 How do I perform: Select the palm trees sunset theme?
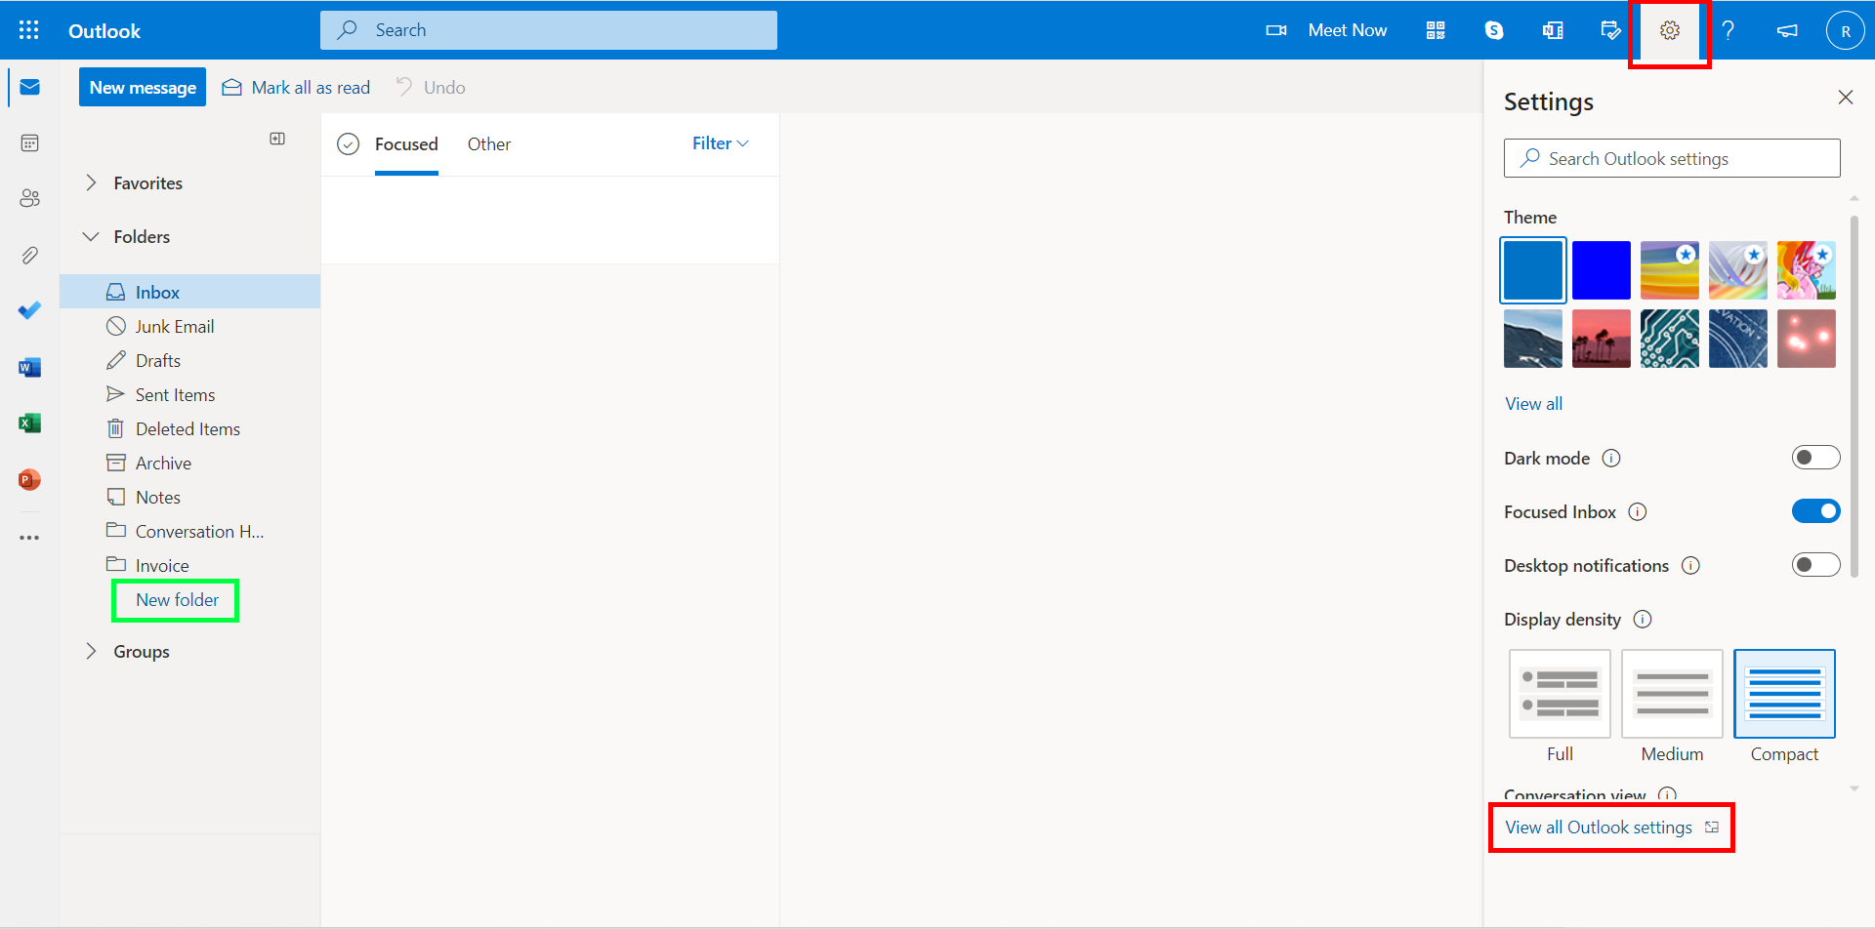coord(1602,339)
